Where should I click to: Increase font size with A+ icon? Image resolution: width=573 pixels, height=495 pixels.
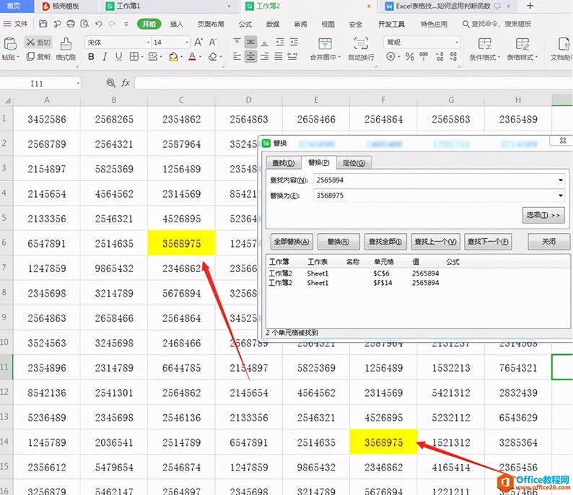point(198,43)
